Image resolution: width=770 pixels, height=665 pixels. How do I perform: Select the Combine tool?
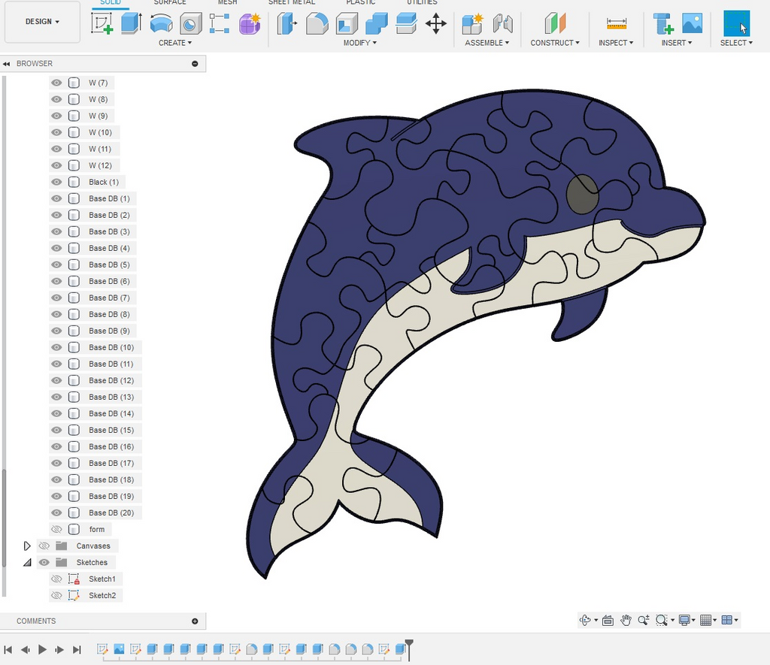tap(377, 23)
